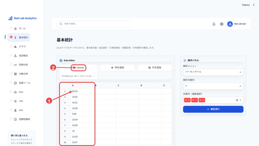
Task: Open the three-dot menu next to Deploy
Action: tap(254, 5)
